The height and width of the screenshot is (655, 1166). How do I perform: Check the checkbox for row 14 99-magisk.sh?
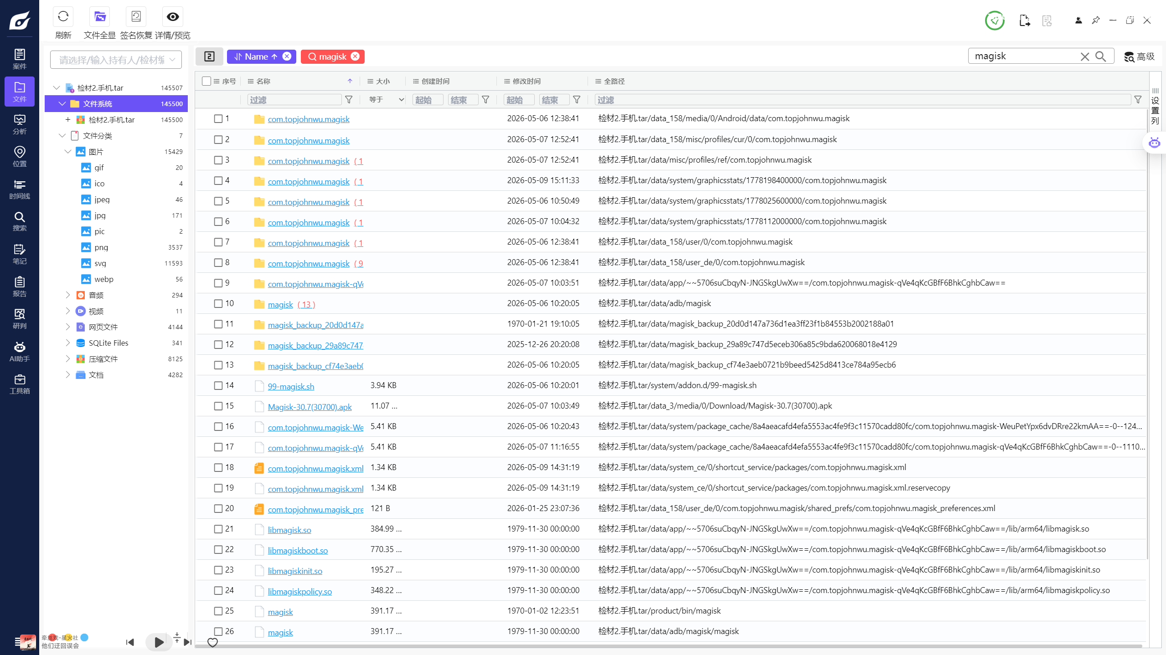click(x=218, y=385)
